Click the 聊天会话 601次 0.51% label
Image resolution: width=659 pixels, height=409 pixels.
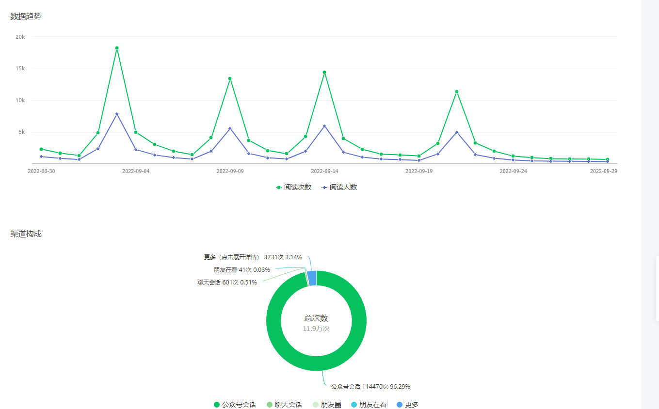coord(227,283)
